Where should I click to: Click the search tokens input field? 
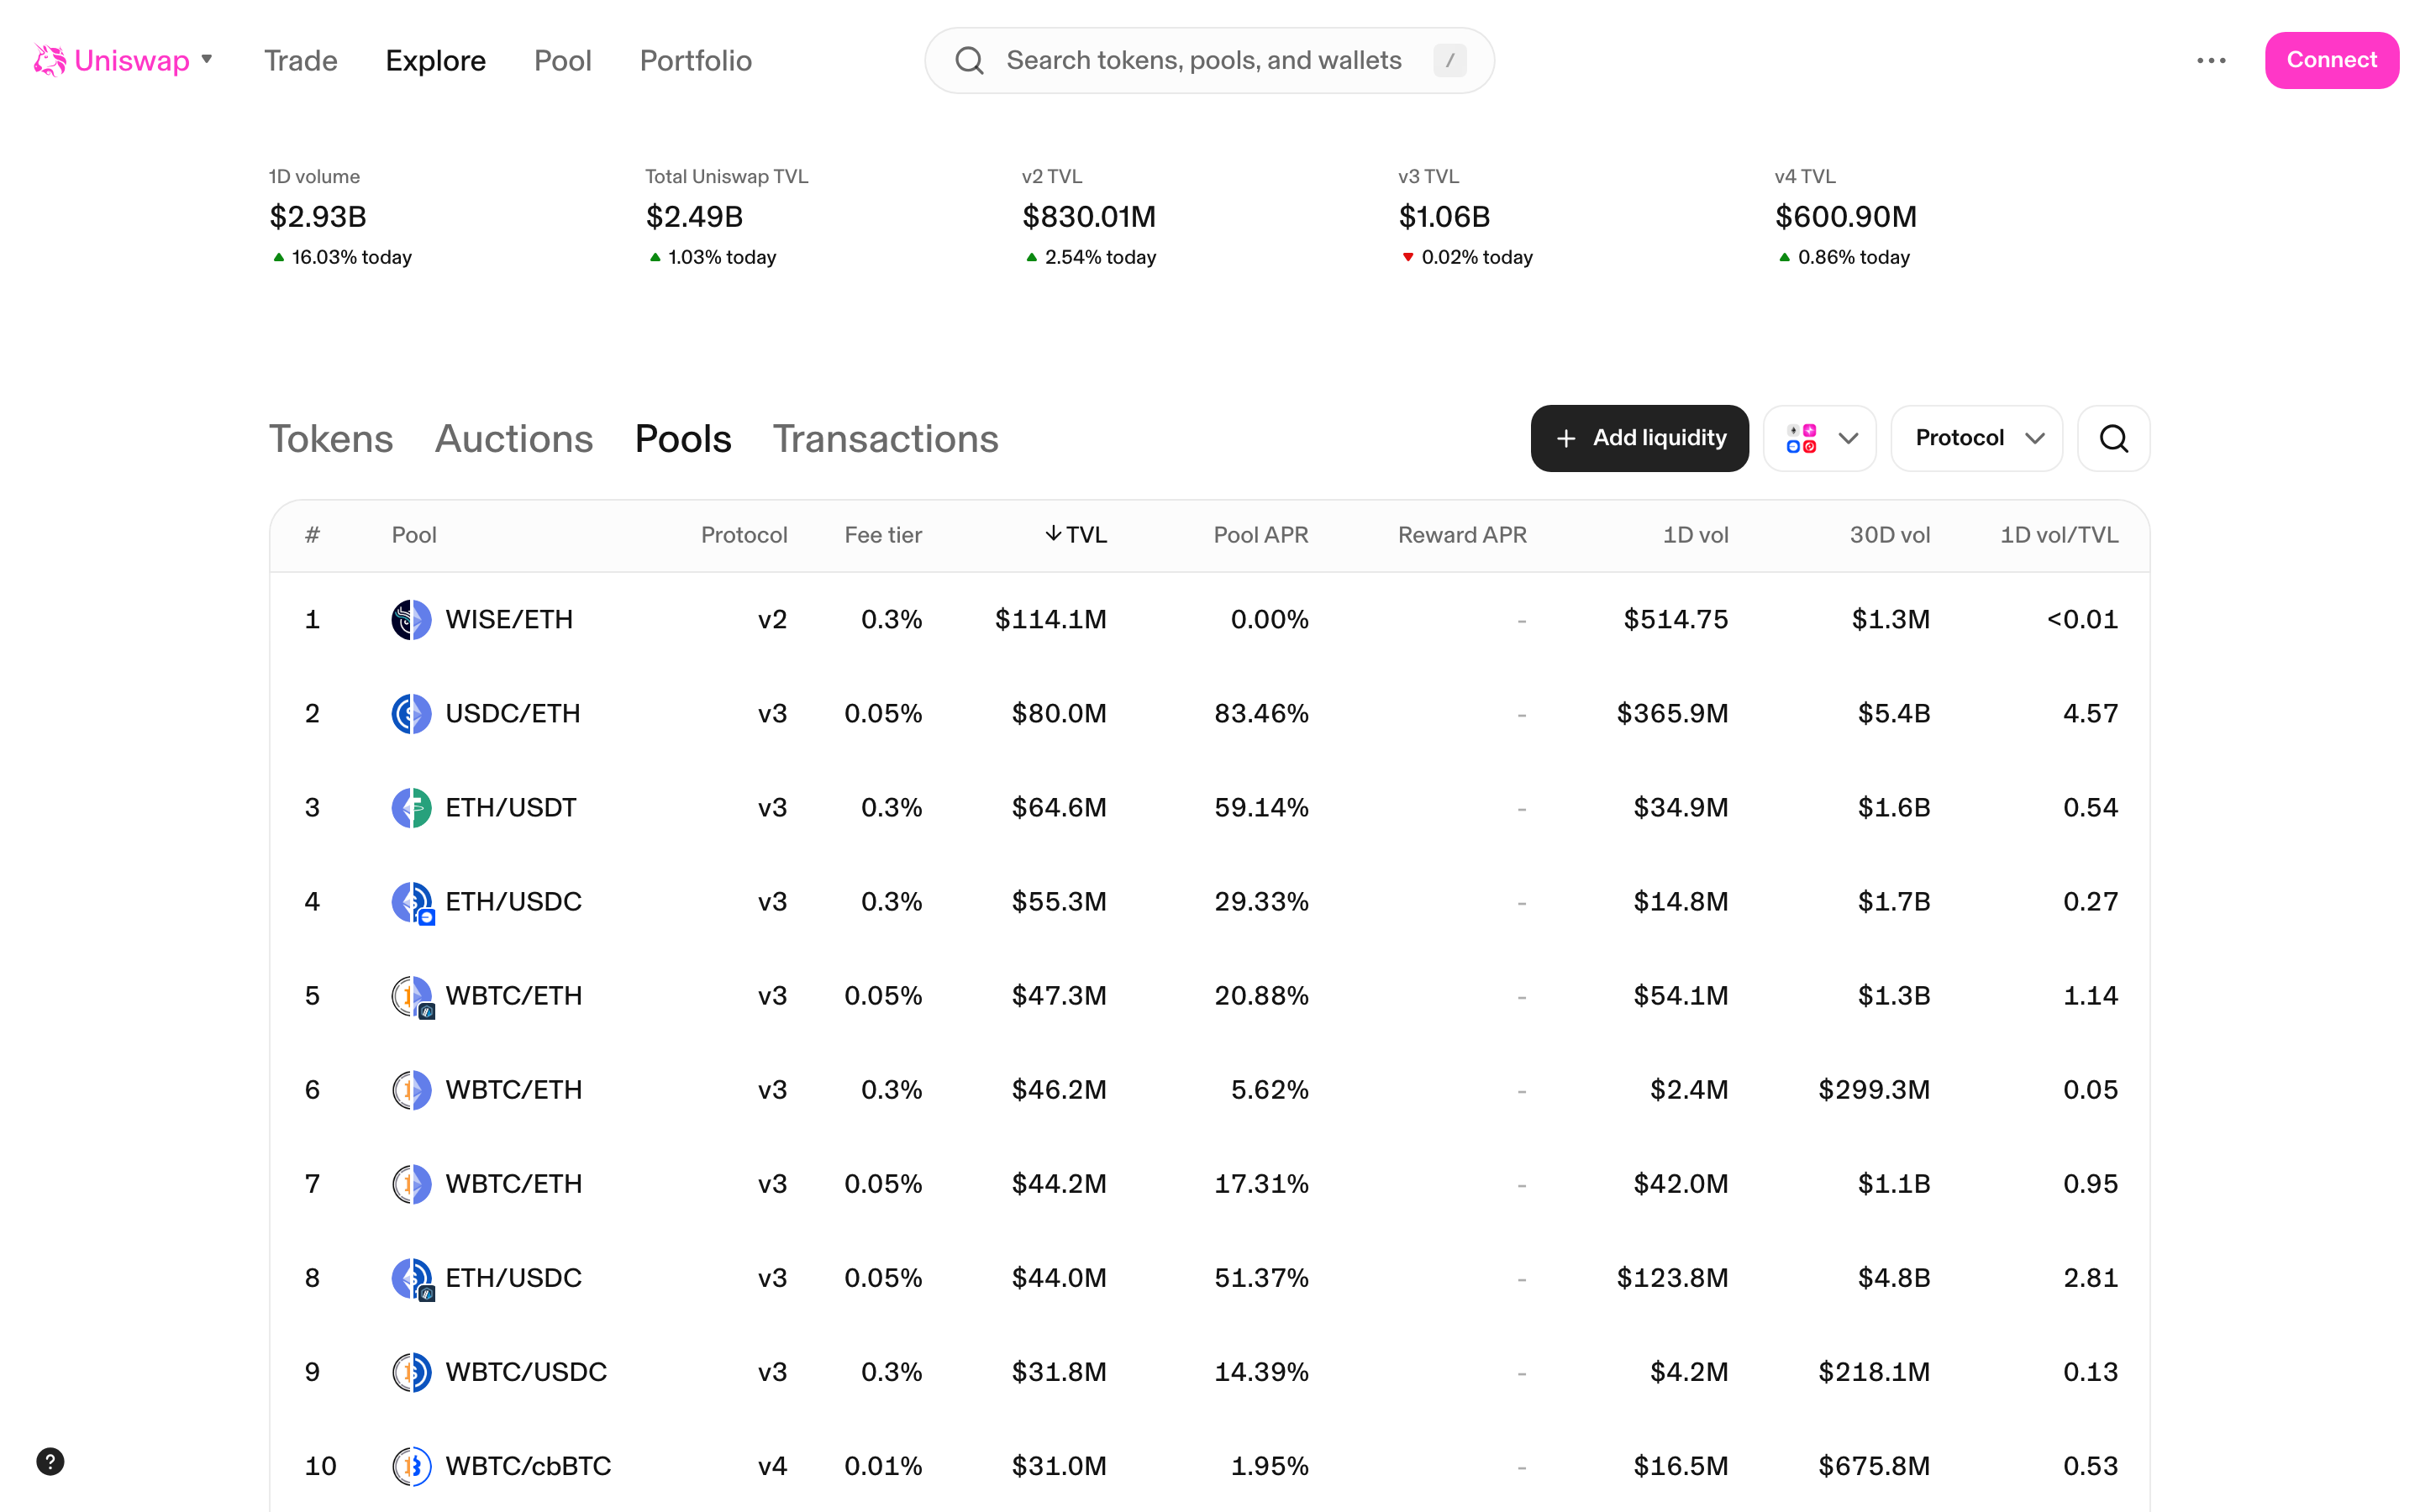(1200, 60)
